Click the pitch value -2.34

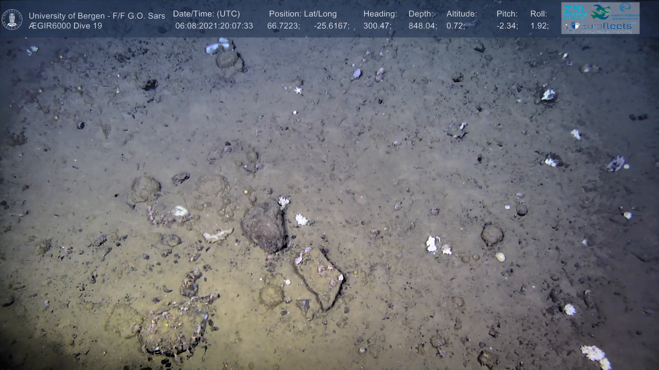pyautogui.click(x=507, y=26)
